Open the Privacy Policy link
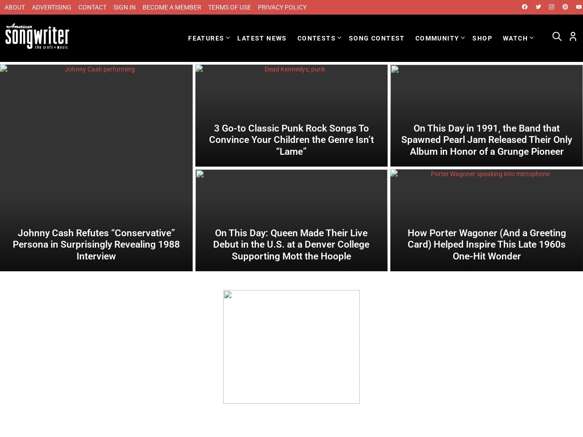The width and height of the screenshot is (583, 437). coord(282,7)
